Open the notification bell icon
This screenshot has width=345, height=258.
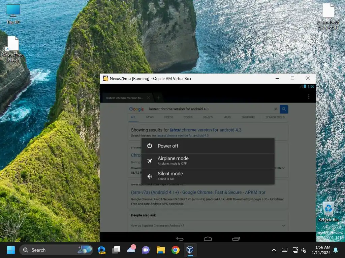point(336,250)
